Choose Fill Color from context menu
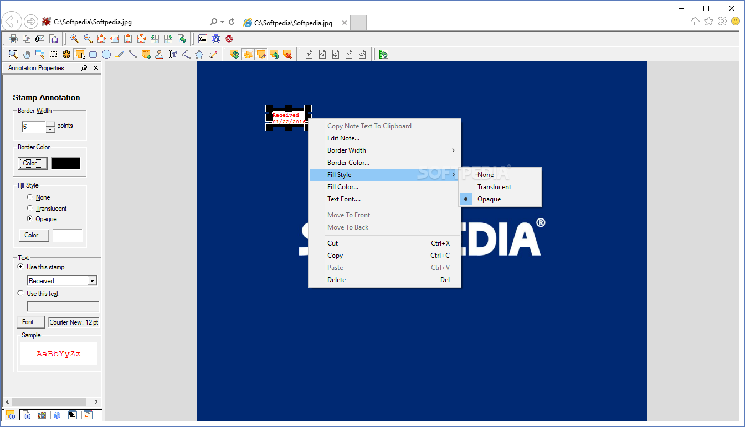 tap(384, 187)
